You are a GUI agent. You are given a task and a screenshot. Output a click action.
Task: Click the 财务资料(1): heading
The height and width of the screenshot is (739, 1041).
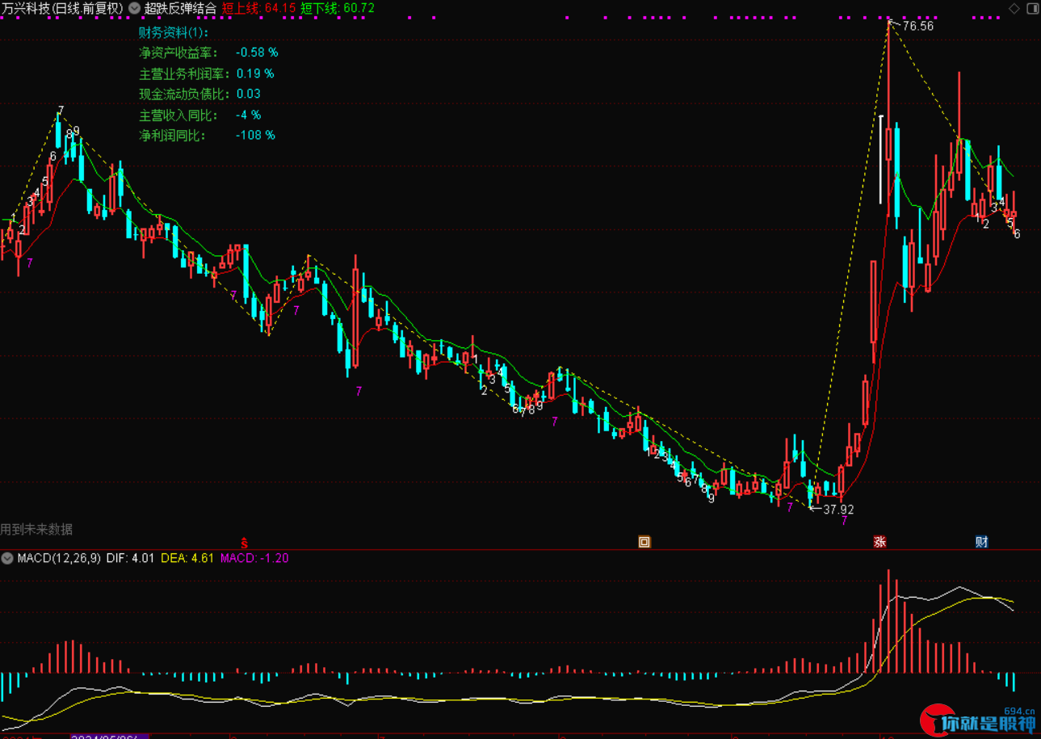[x=174, y=32]
